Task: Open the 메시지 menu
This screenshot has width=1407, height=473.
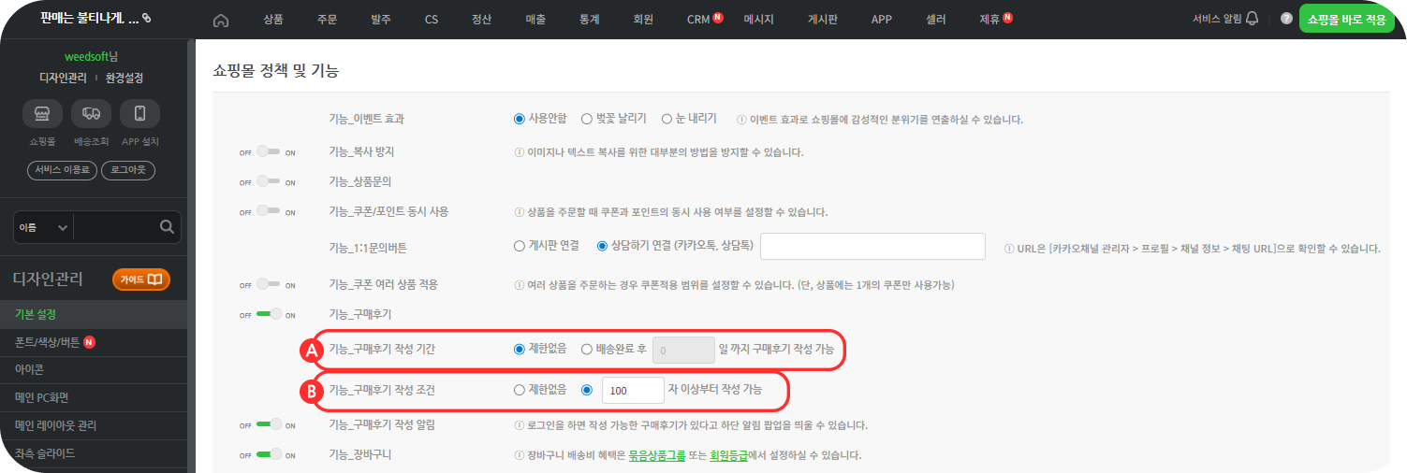Action: coord(758,20)
